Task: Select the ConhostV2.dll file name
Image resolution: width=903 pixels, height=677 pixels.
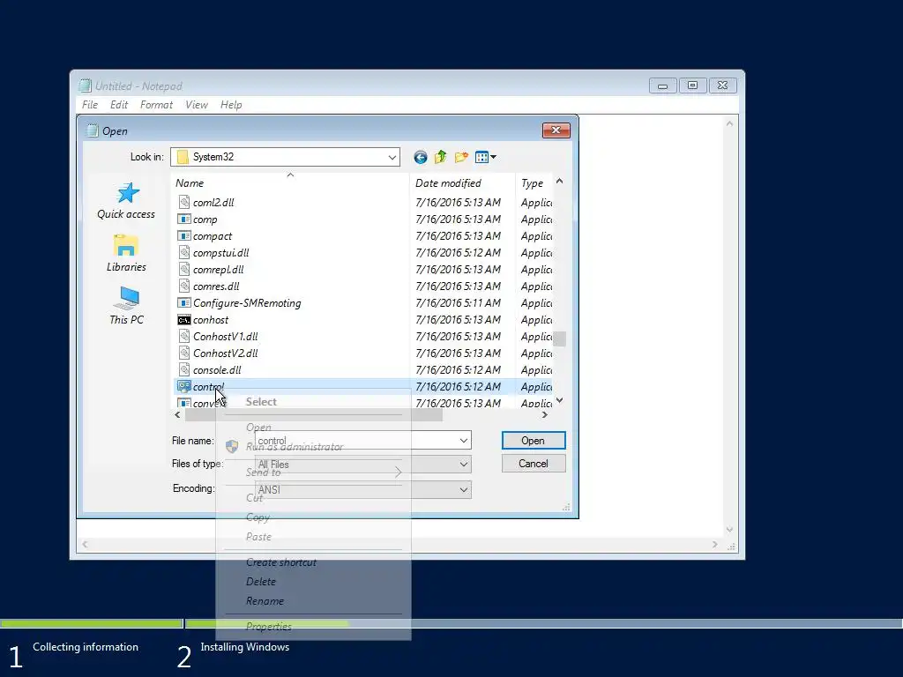Action: [x=225, y=353]
